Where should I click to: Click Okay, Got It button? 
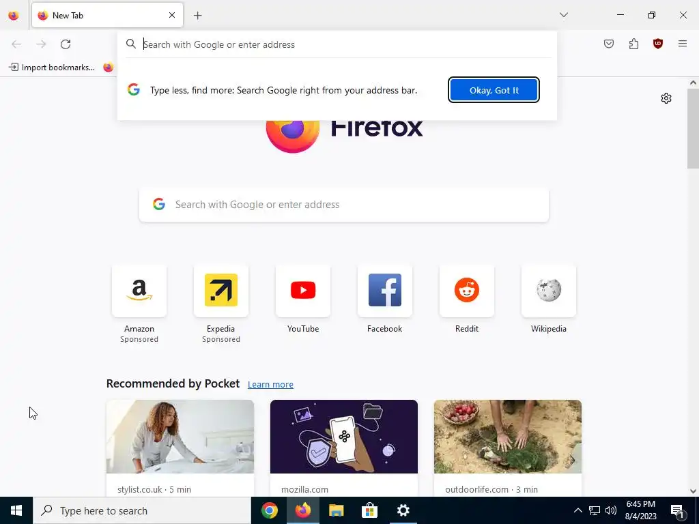(x=494, y=90)
